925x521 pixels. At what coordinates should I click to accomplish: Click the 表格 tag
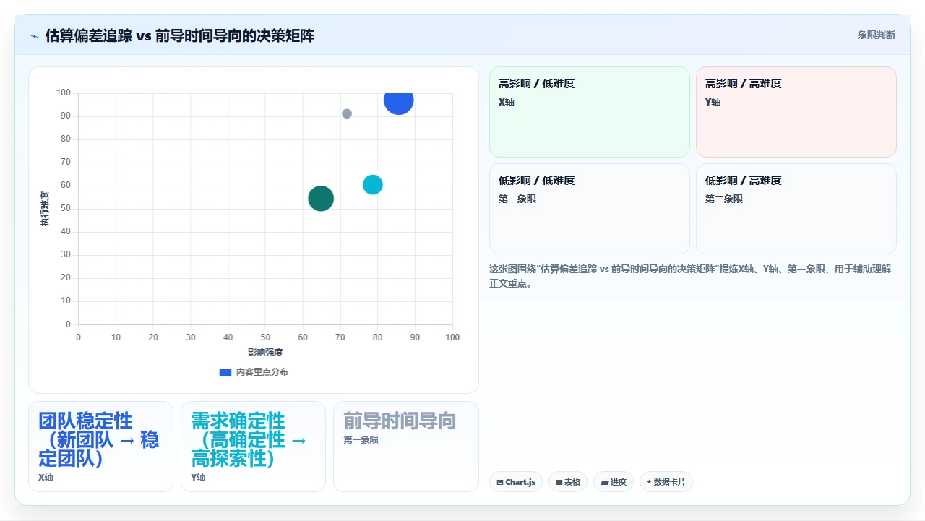(568, 482)
